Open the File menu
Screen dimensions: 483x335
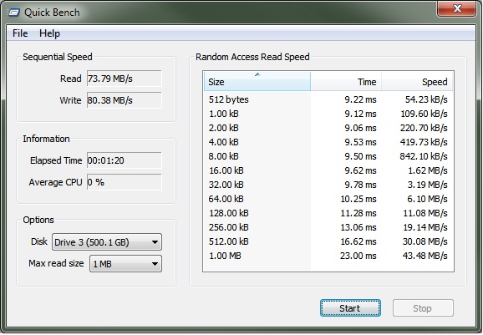(x=20, y=33)
